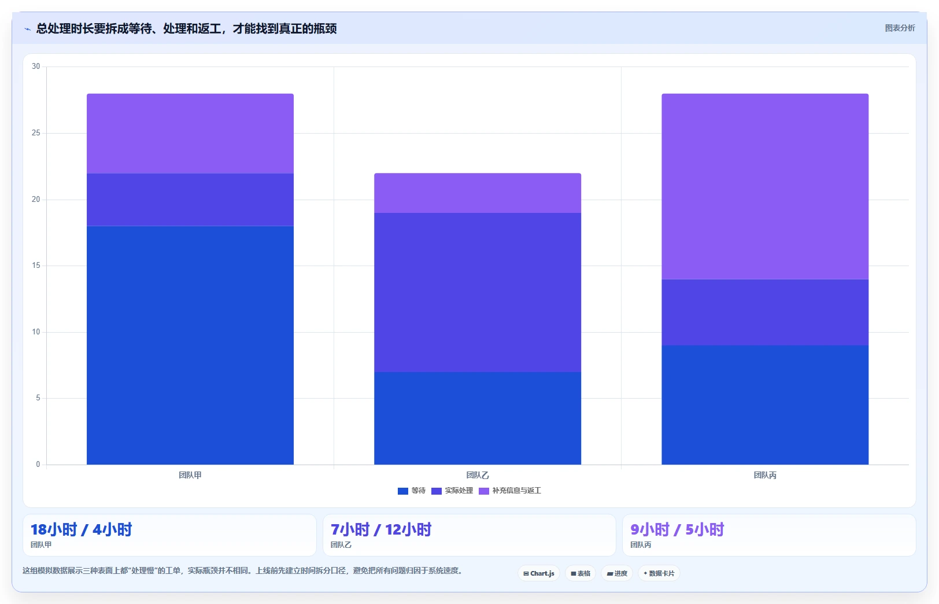Toggle the 实际处理 series via its legend swatch

pos(437,491)
